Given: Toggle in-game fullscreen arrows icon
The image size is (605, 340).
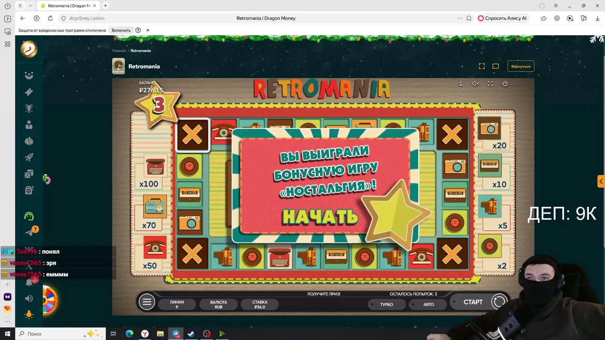Looking at the screenshot, I should point(490,84).
